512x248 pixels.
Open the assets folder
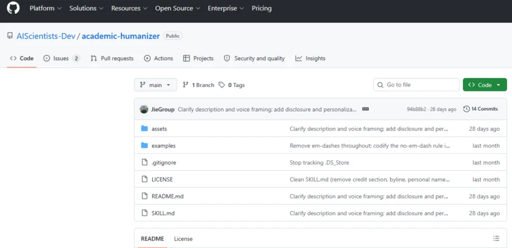(x=159, y=129)
